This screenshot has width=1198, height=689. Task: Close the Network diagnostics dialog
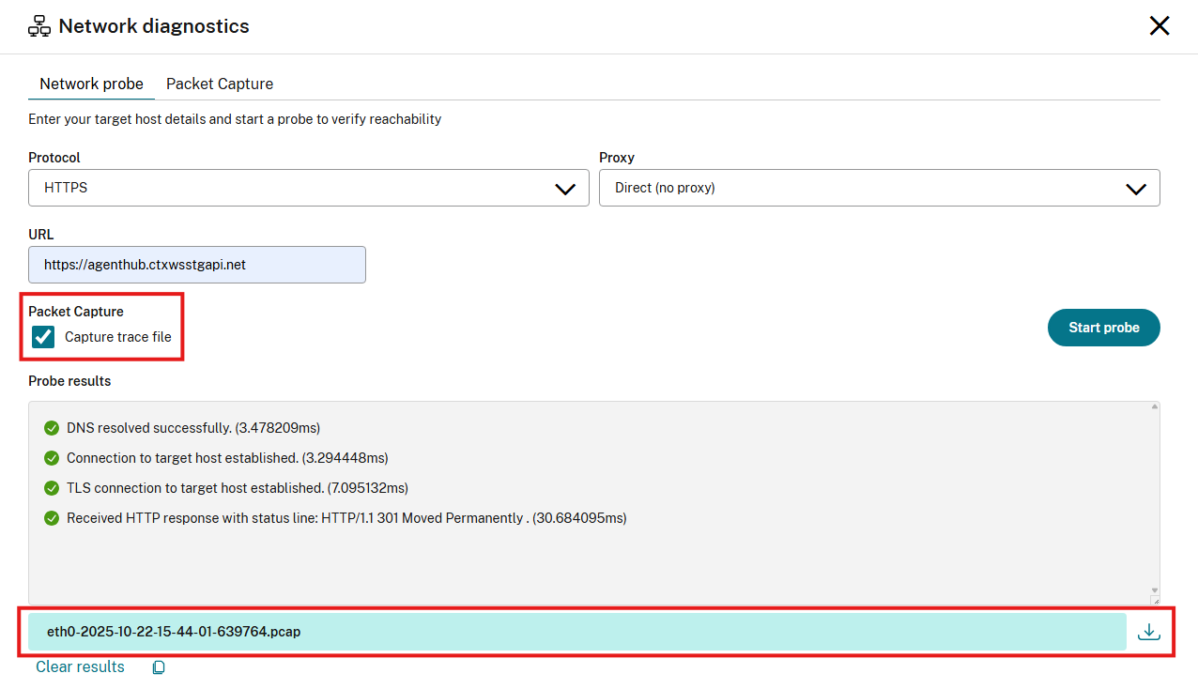pos(1160,25)
